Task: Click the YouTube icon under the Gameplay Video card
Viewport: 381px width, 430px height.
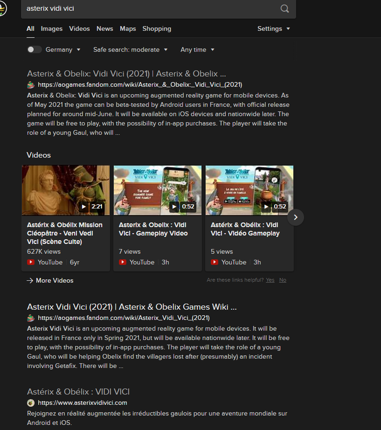Action: (123, 262)
